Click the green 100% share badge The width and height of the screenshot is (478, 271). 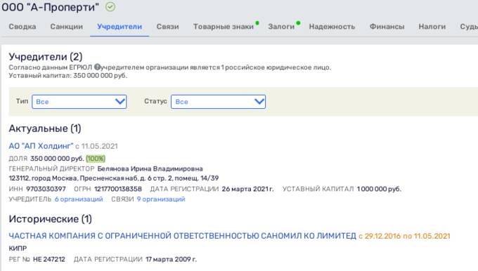(x=96, y=159)
